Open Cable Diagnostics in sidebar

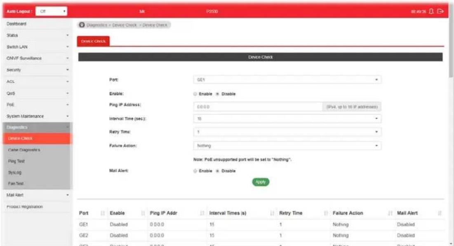point(37,150)
